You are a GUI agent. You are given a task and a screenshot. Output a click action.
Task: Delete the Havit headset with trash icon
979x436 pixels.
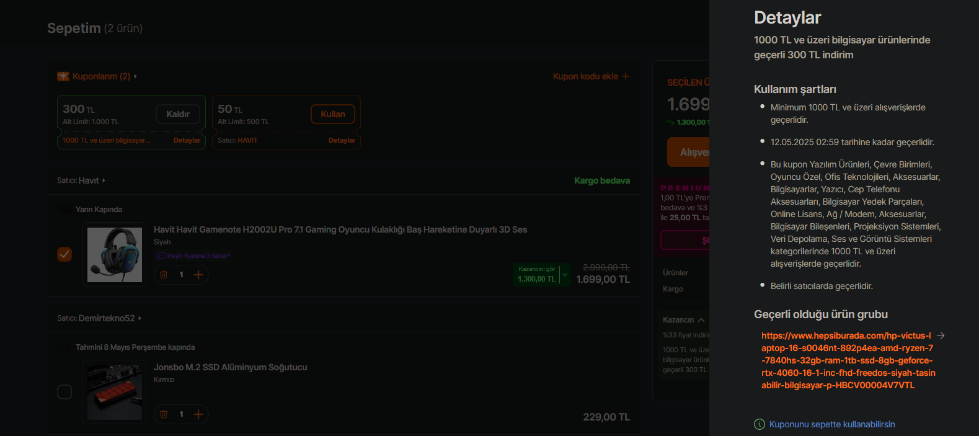coord(164,275)
